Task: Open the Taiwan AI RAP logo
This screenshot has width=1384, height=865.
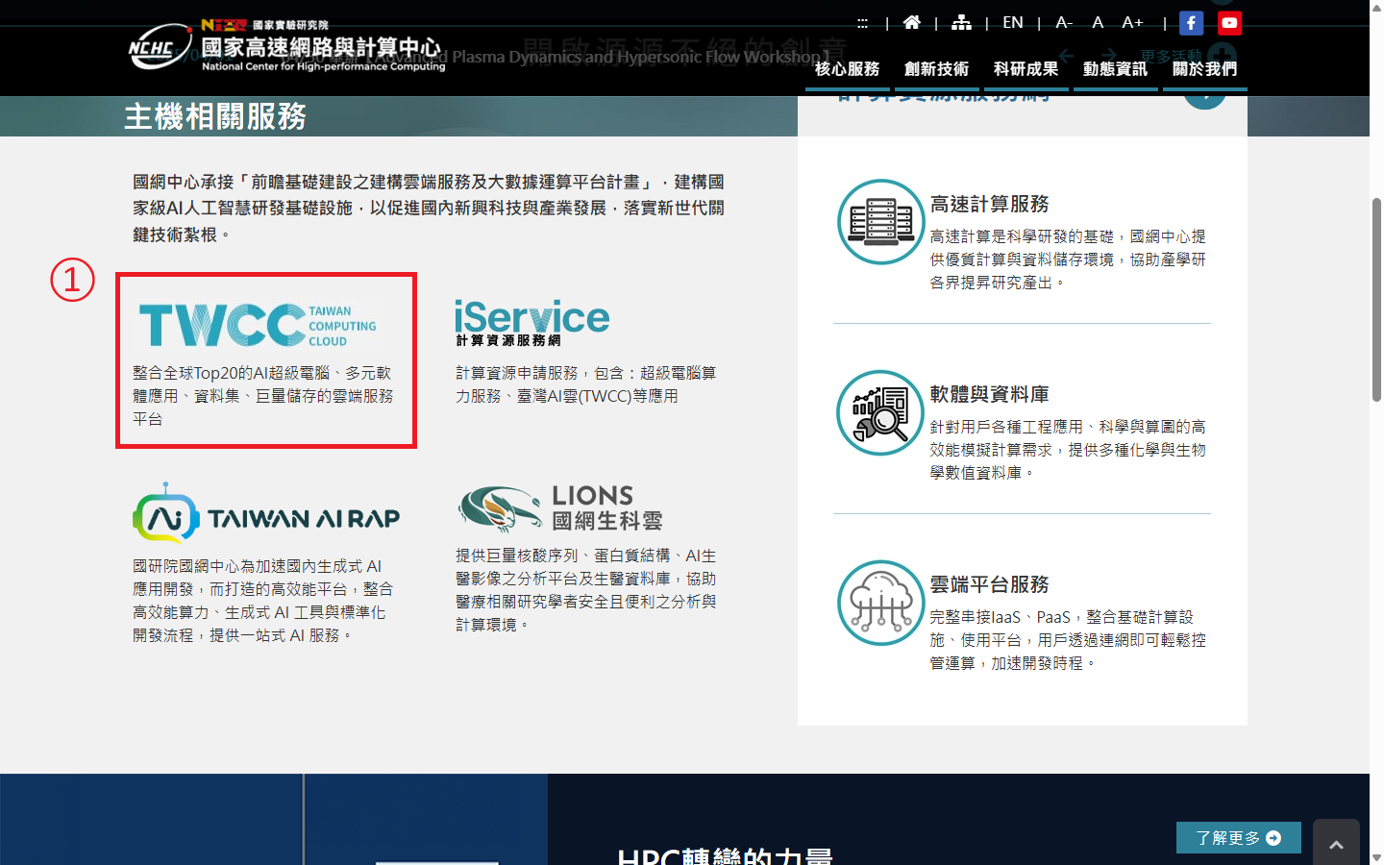Action: [x=266, y=514]
